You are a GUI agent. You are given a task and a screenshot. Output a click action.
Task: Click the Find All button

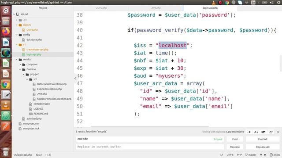263,139
